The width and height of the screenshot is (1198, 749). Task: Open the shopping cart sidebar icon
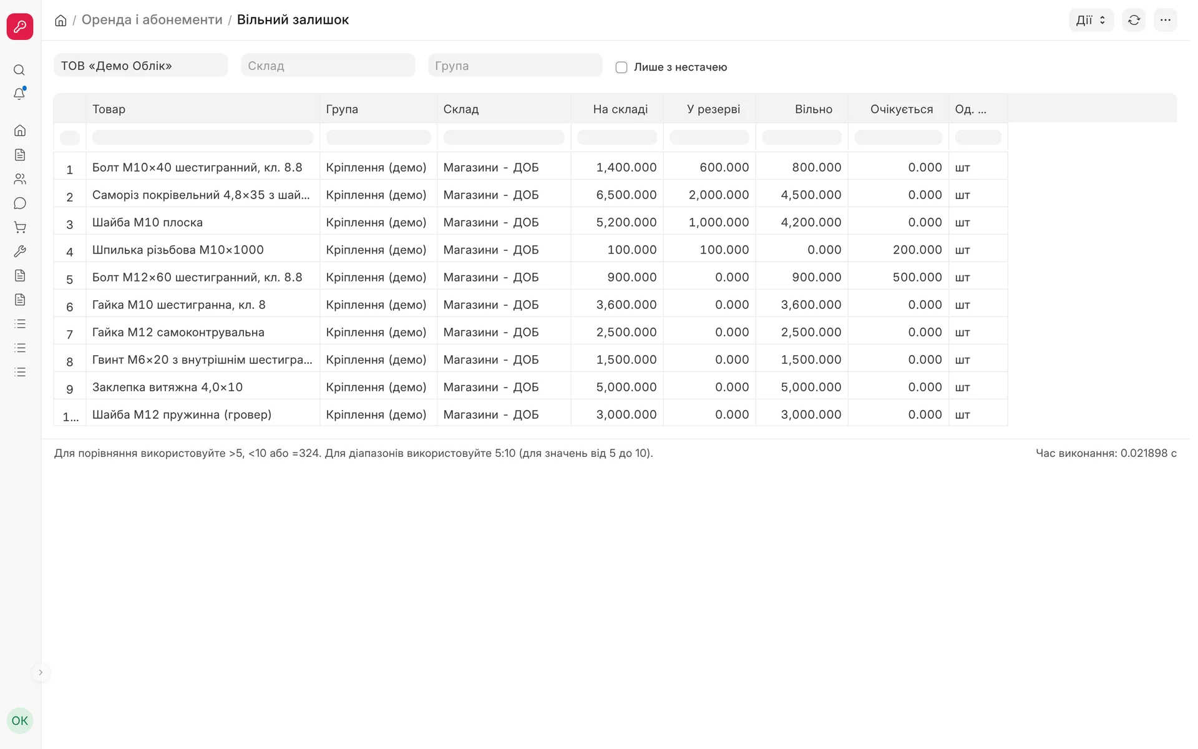coord(20,228)
